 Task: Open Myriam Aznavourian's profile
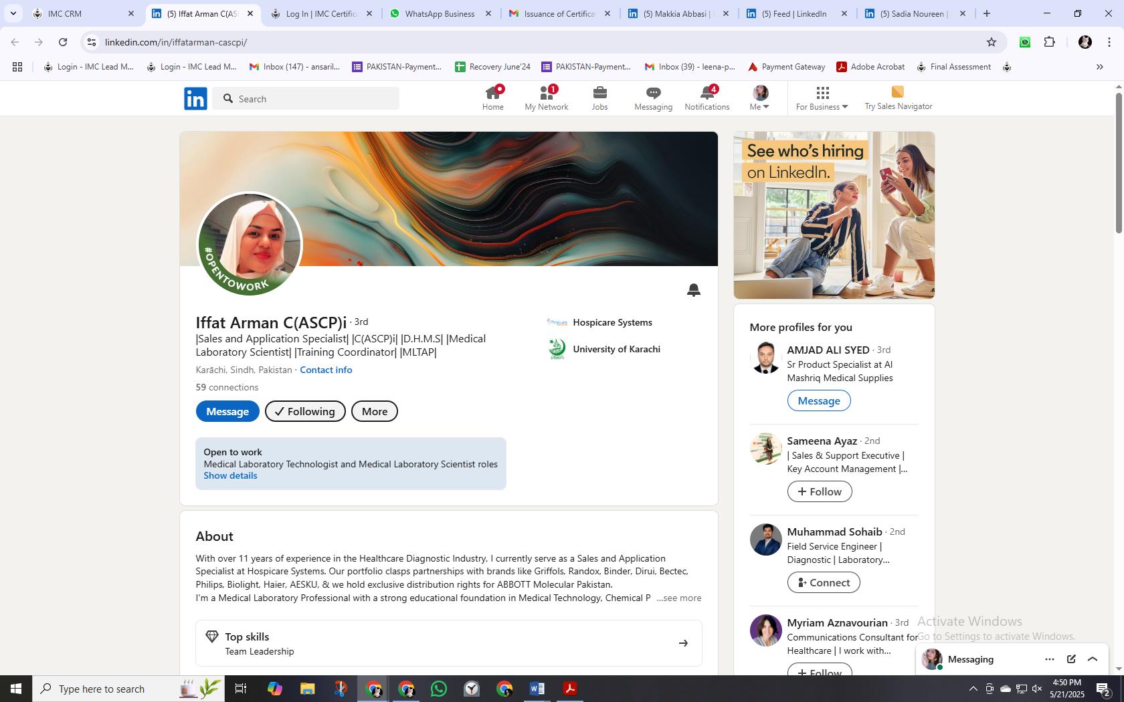point(837,622)
